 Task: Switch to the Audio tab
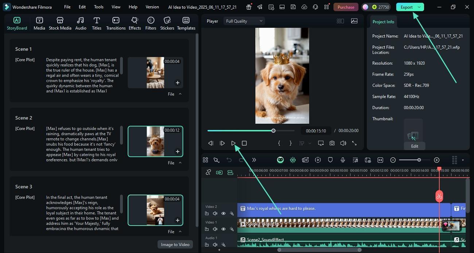tap(81, 23)
